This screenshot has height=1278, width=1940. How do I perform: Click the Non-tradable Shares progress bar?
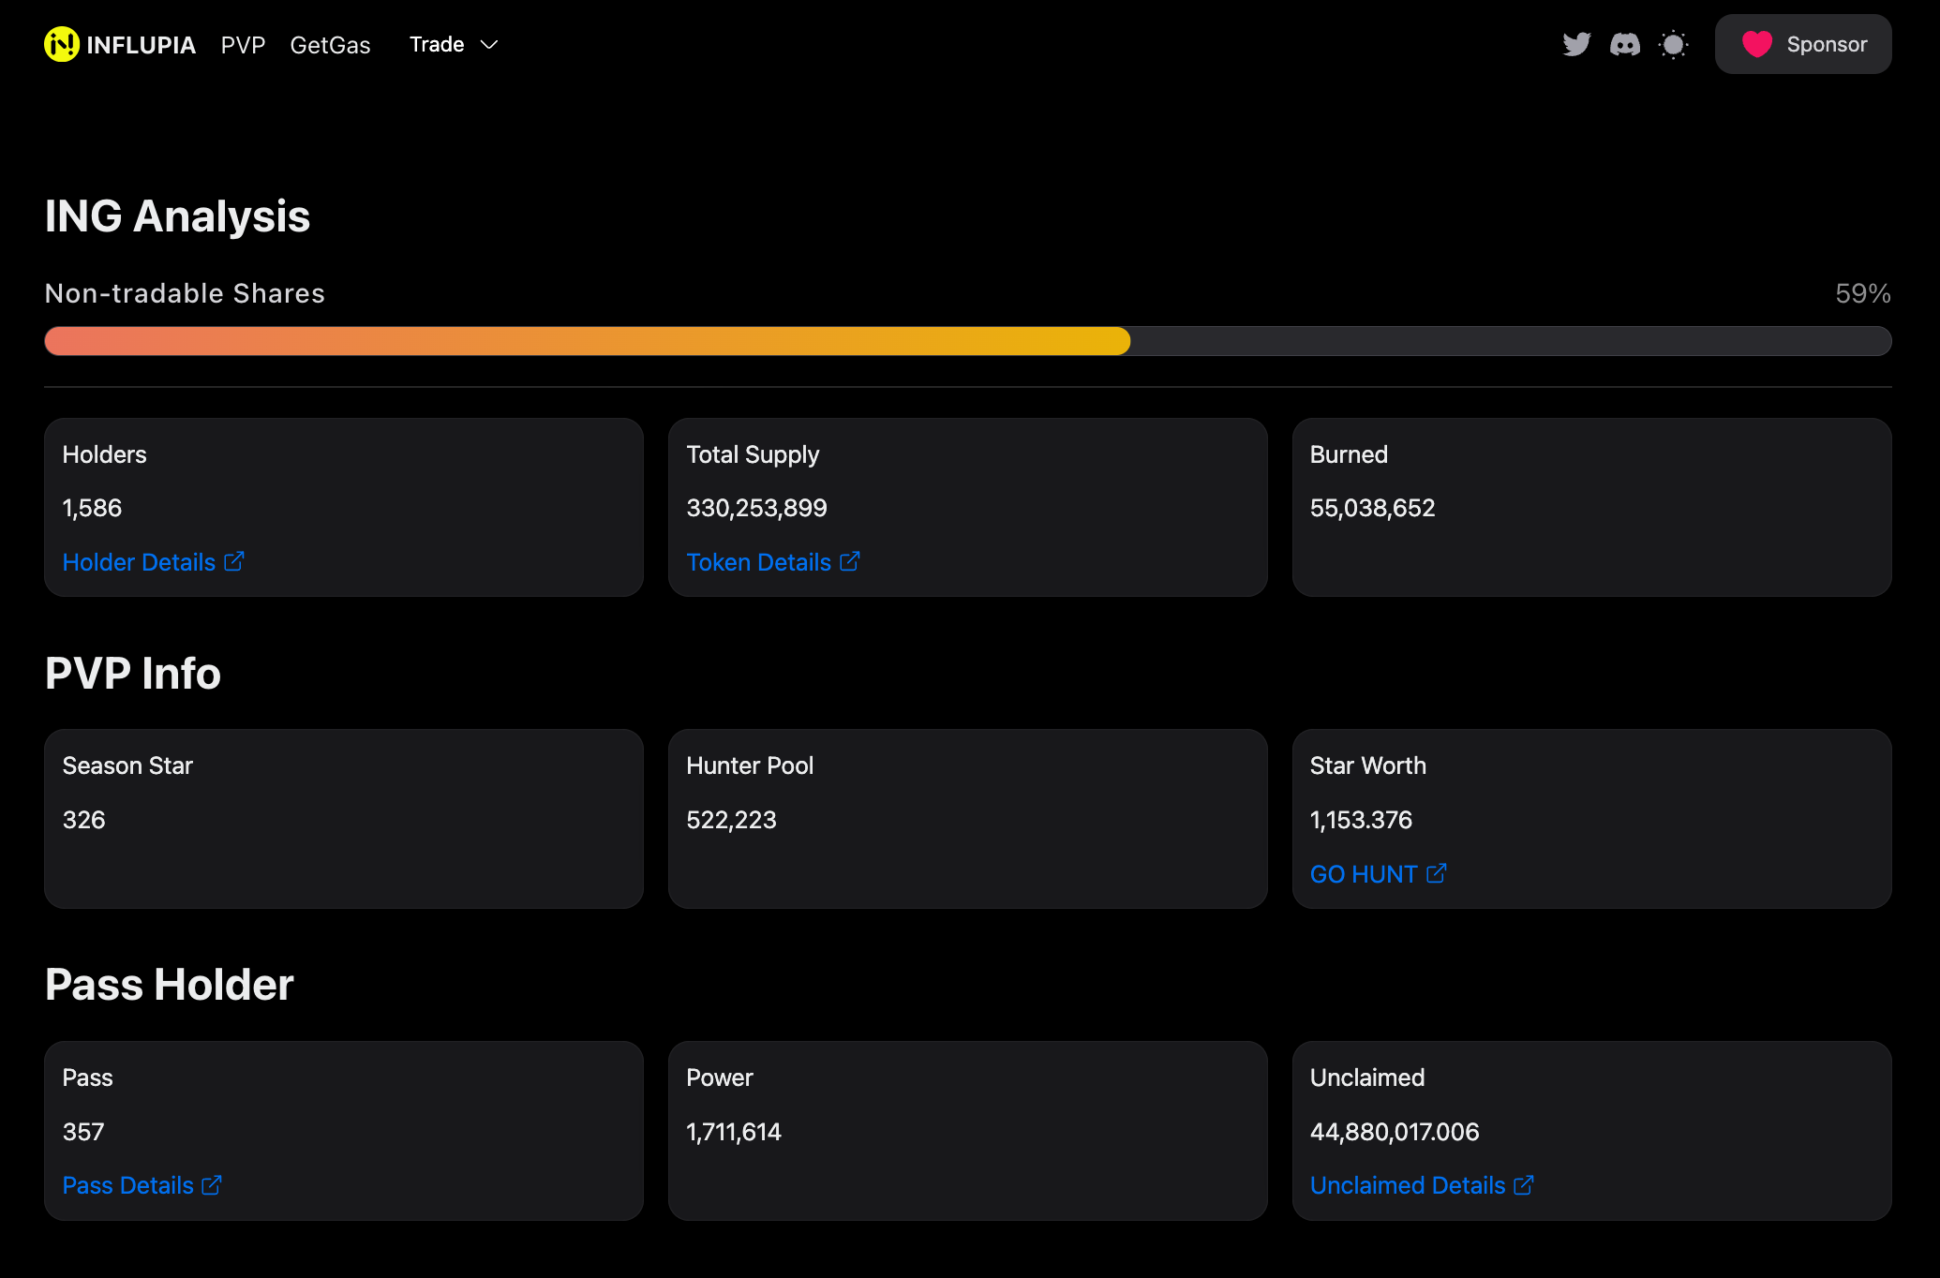click(x=967, y=341)
